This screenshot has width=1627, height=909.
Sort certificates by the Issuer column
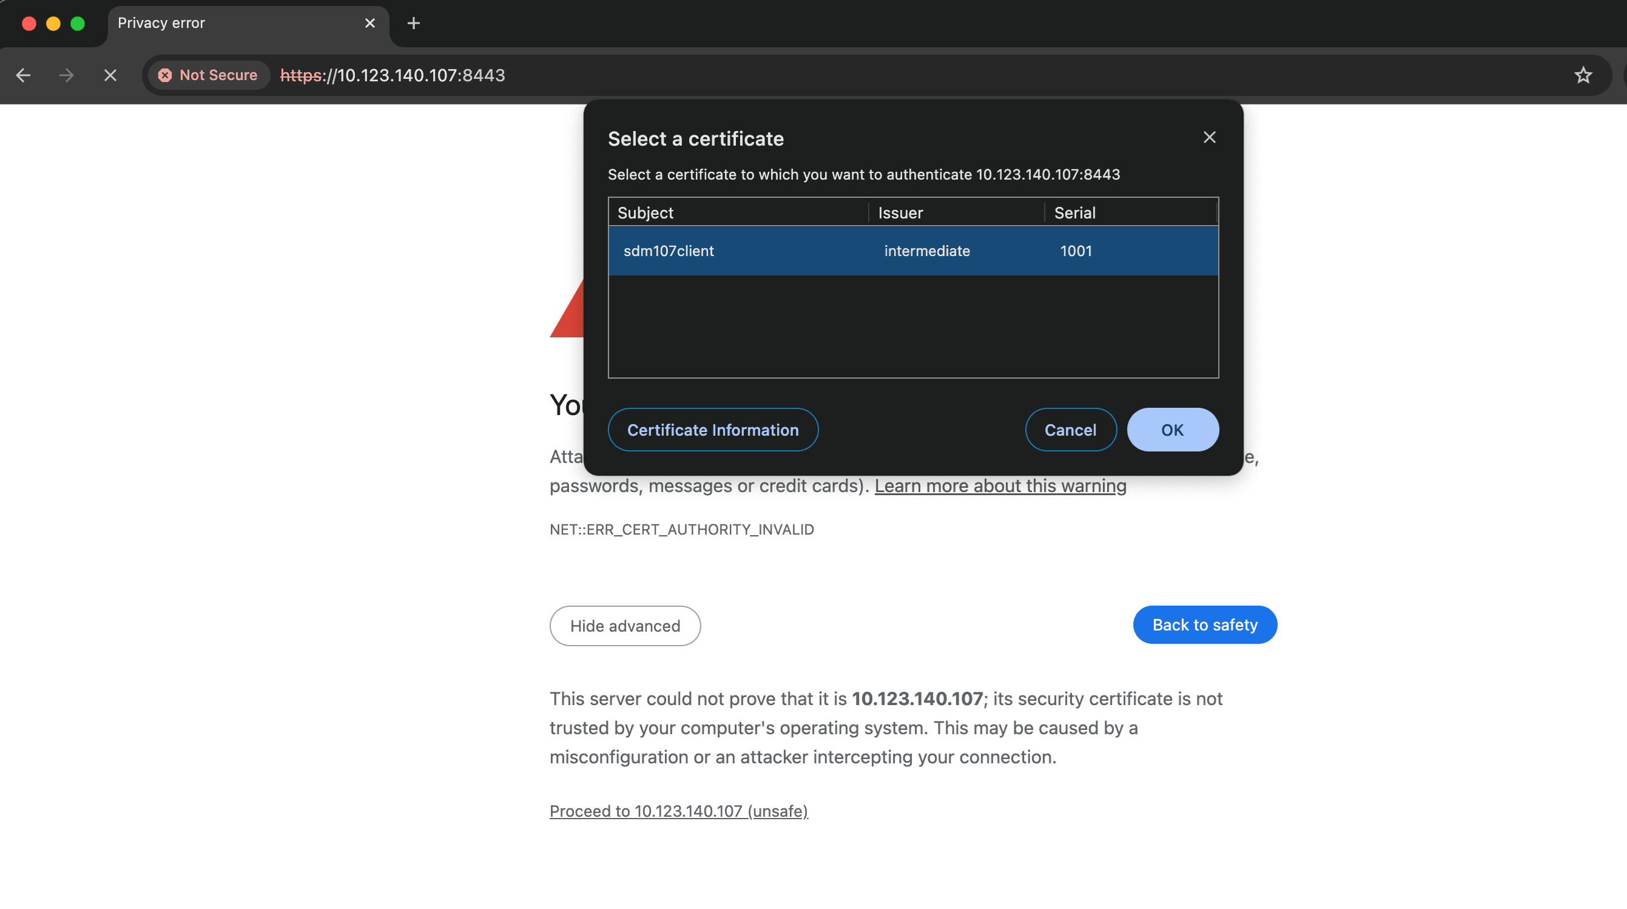click(900, 213)
